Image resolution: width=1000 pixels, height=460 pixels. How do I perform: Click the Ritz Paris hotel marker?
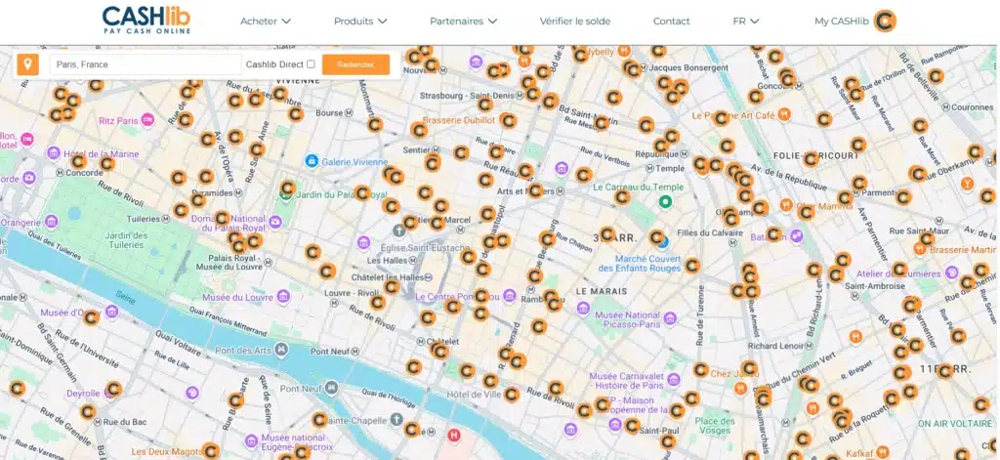[x=147, y=120]
